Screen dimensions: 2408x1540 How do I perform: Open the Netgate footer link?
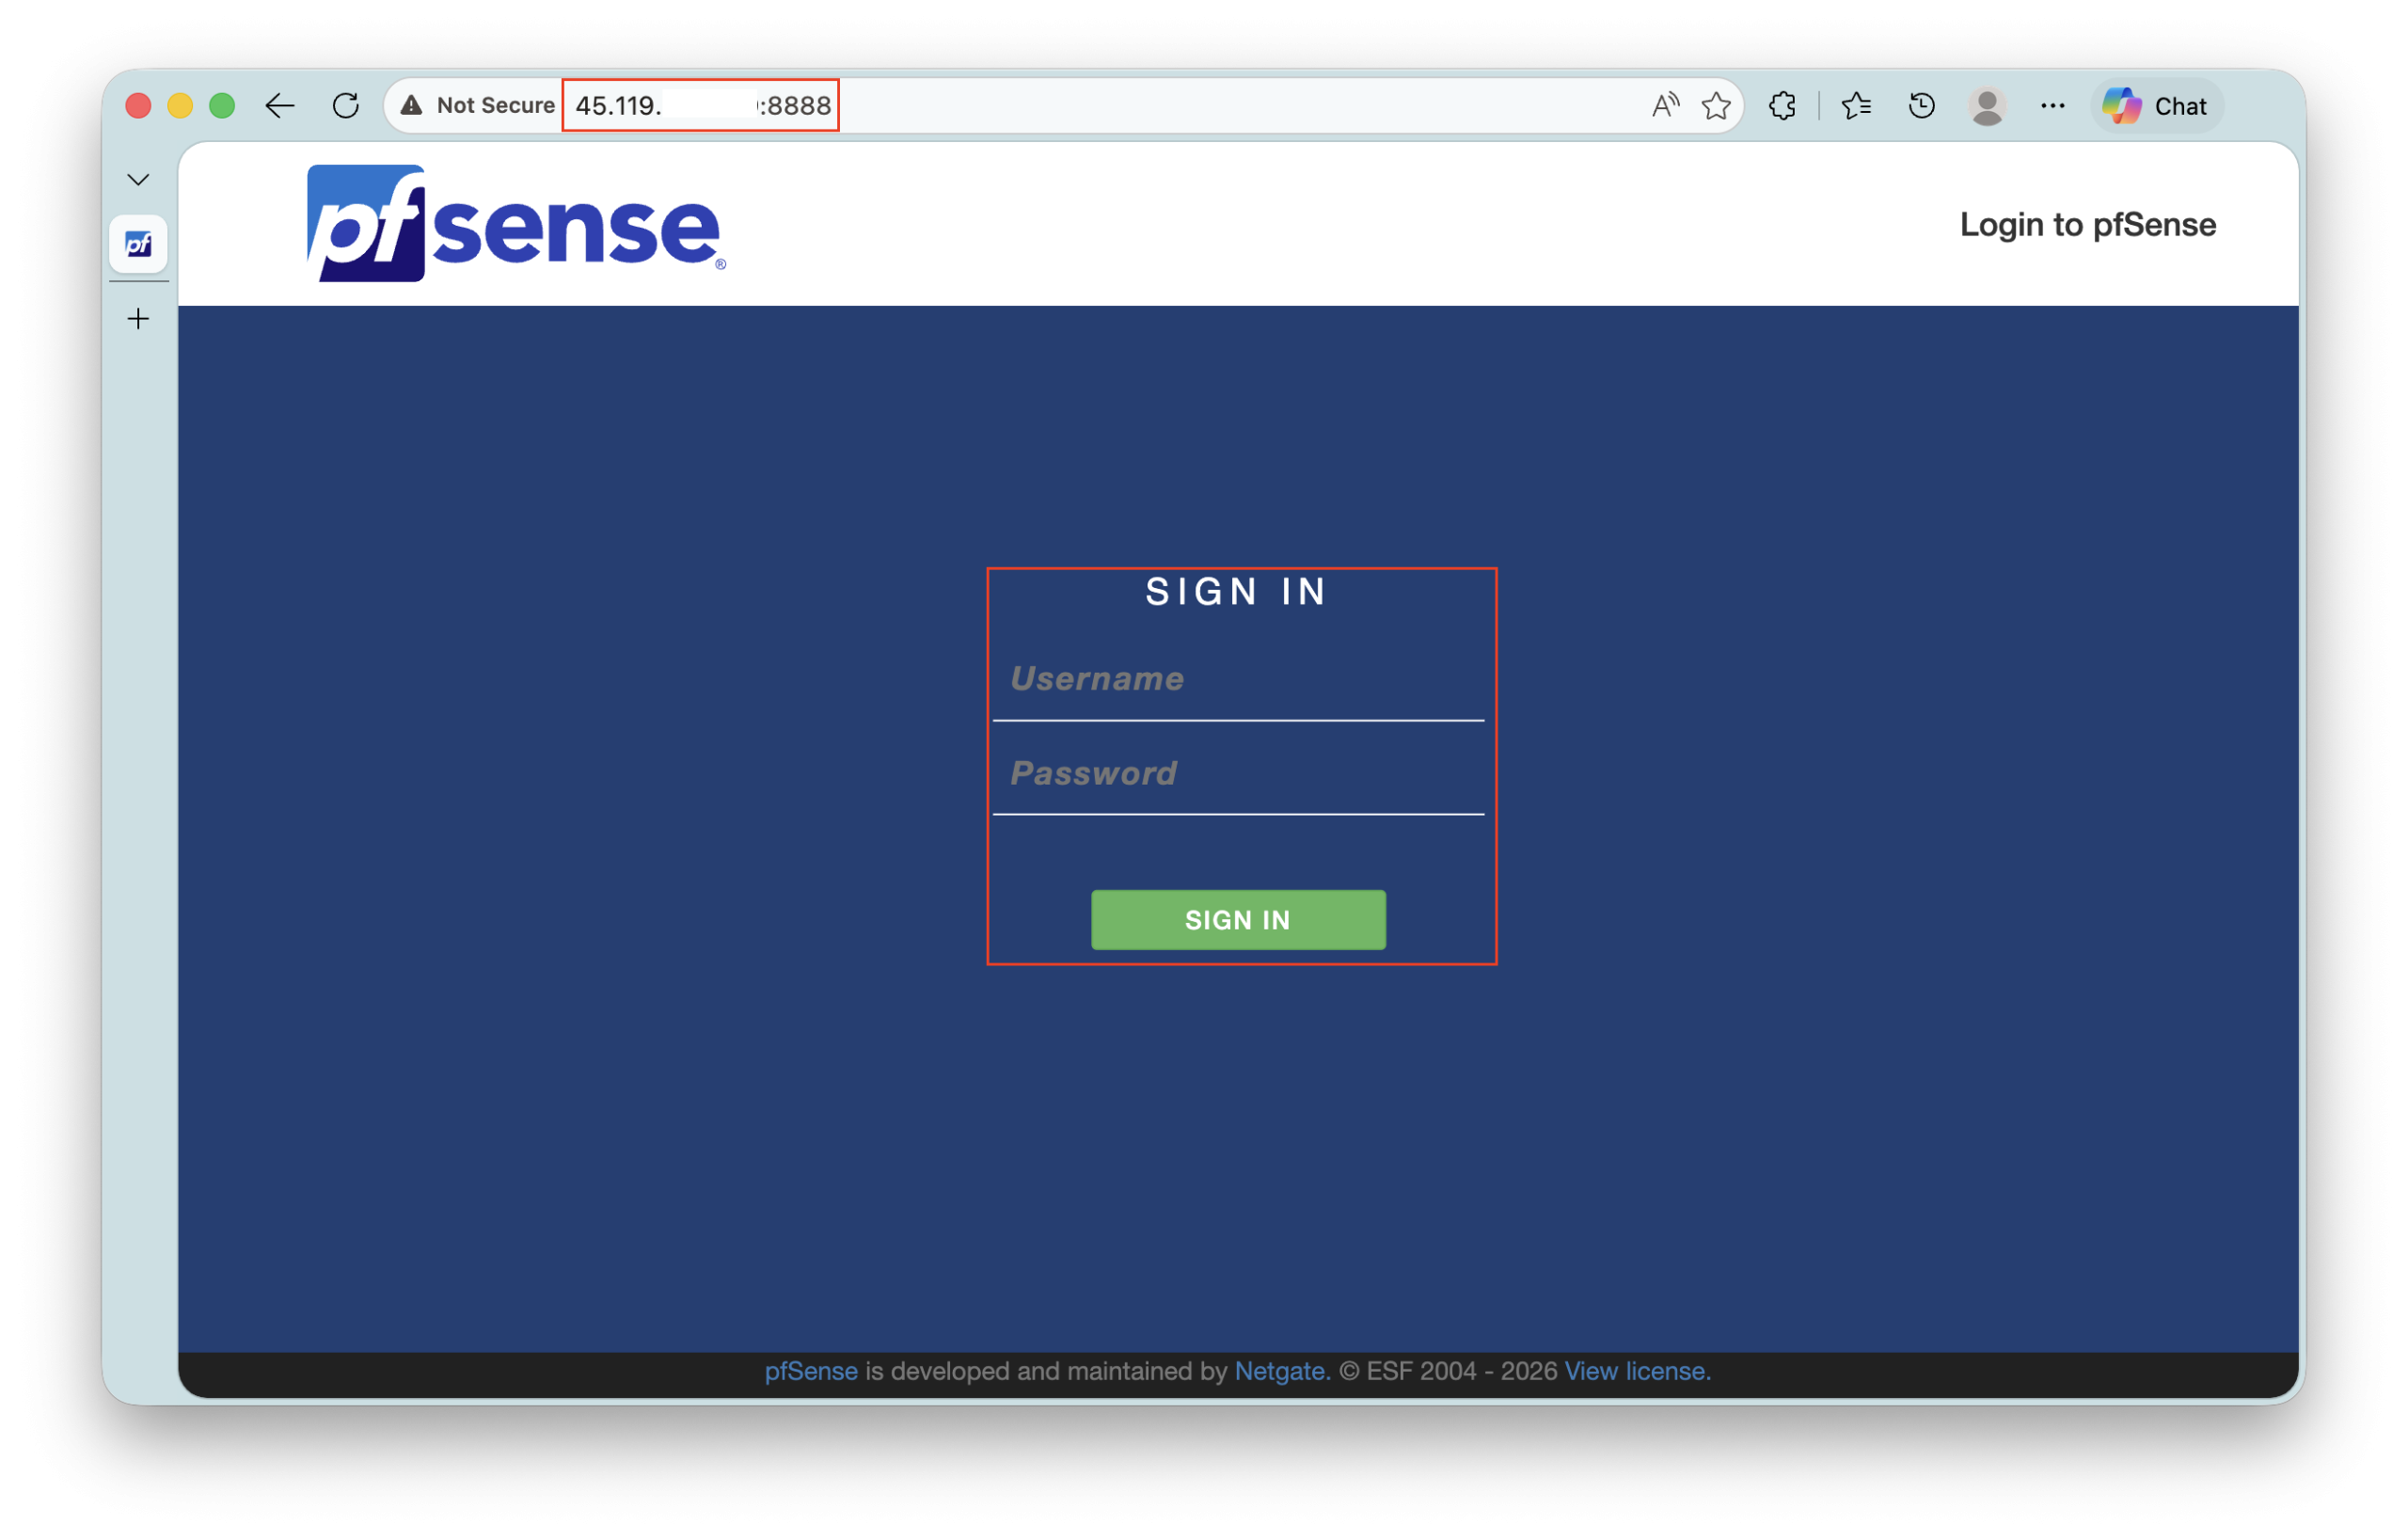click(1280, 1371)
